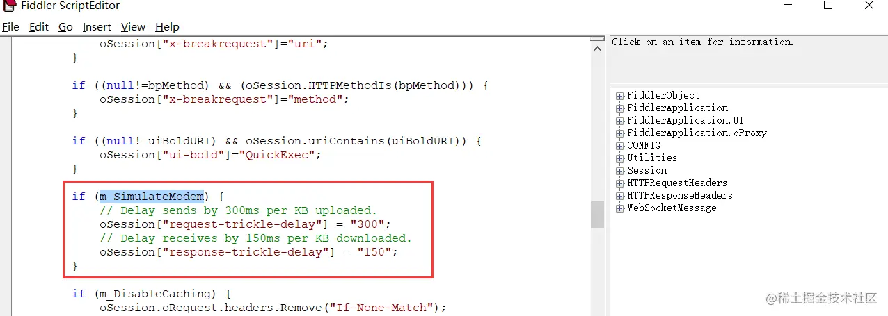Open the Go menu
888x316 pixels.
(65, 27)
